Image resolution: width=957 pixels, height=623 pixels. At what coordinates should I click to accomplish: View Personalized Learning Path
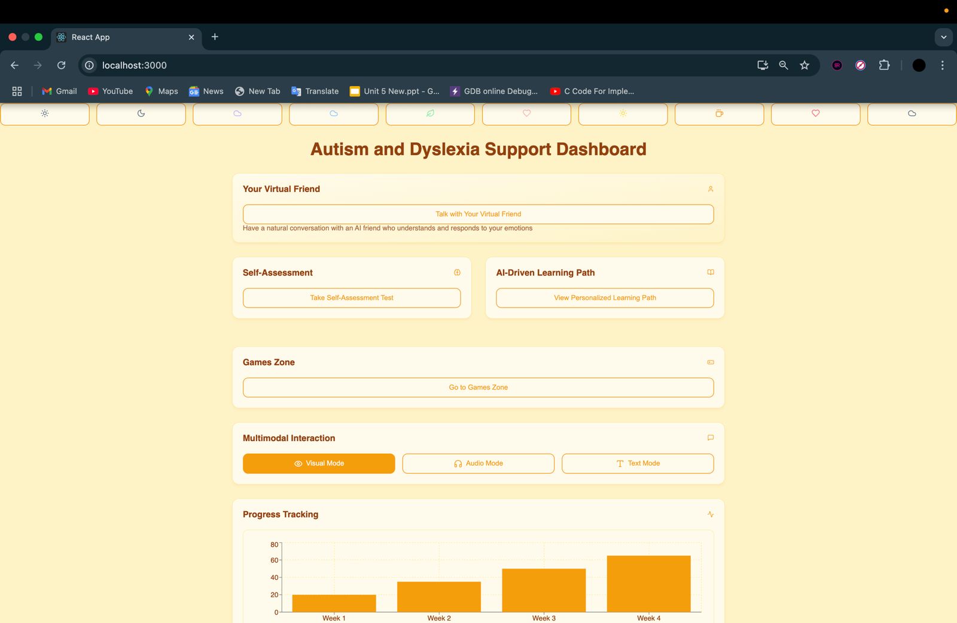tap(605, 298)
